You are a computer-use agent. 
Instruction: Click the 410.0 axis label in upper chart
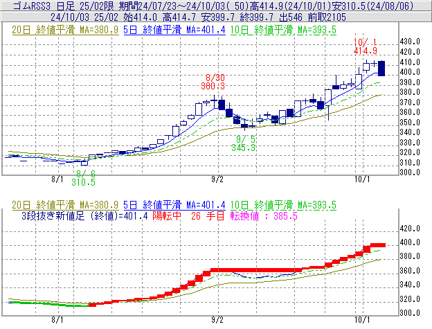click(410, 62)
